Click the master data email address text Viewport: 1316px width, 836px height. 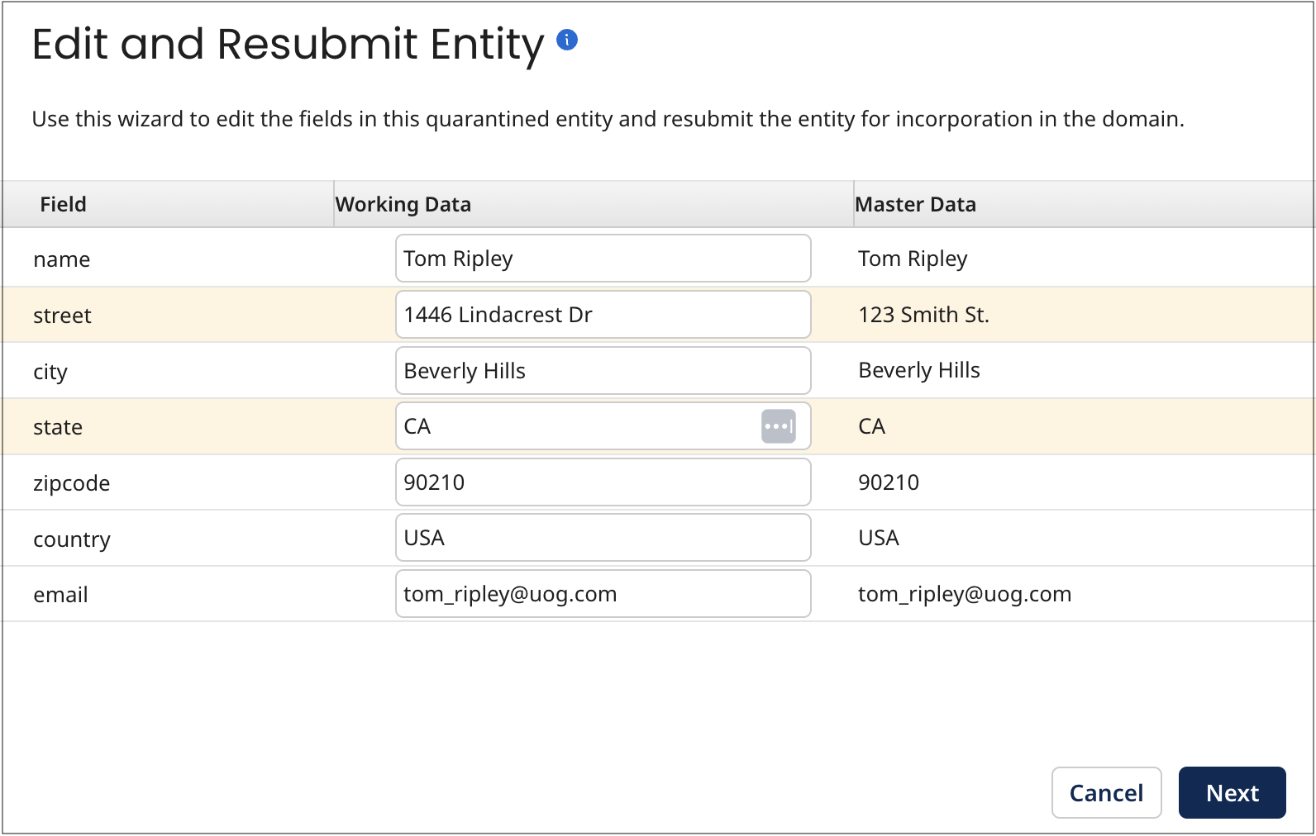[x=964, y=594]
